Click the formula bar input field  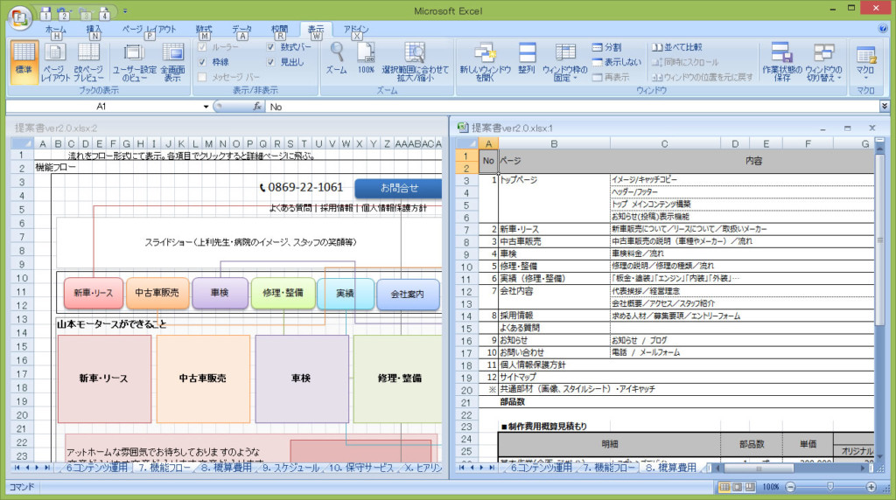click(x=571, y=107)
